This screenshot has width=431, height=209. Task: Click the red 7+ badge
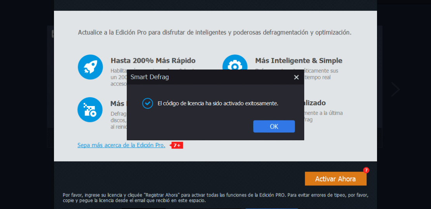tap(177, 146)
